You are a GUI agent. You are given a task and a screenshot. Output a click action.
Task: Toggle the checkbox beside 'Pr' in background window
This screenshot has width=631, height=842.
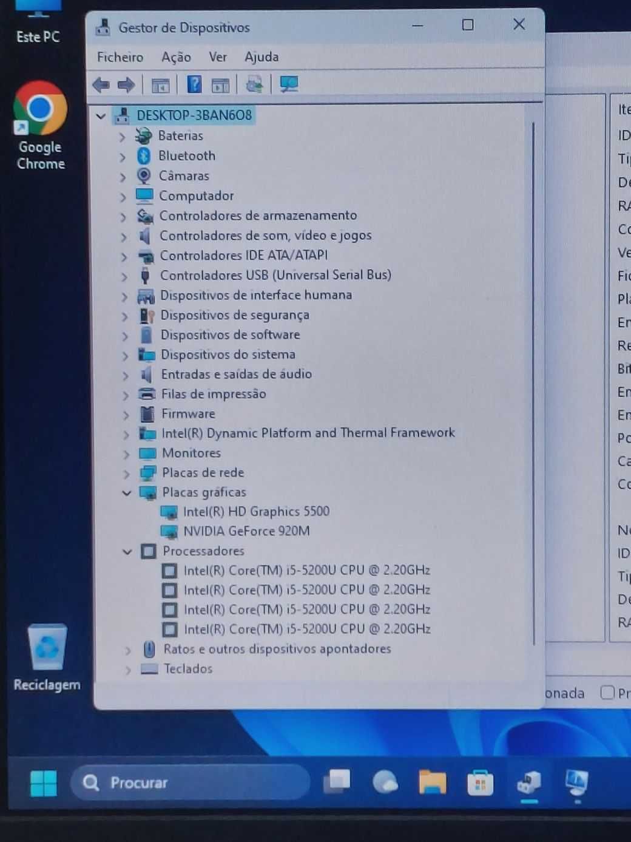[x=607, y=693]
